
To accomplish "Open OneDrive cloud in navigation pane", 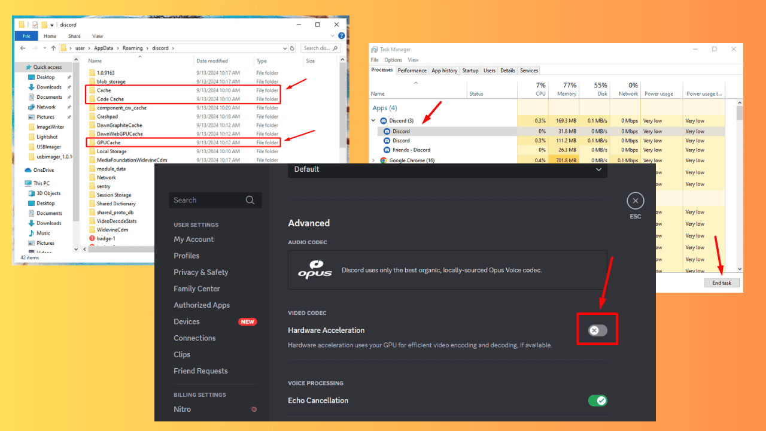I will (x=28, y=170).
